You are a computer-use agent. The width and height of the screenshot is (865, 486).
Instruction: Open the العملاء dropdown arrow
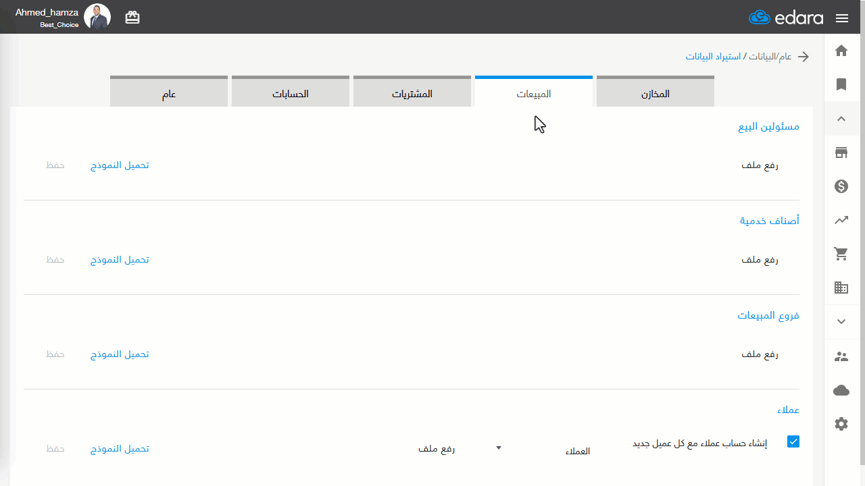pos(499,448)
